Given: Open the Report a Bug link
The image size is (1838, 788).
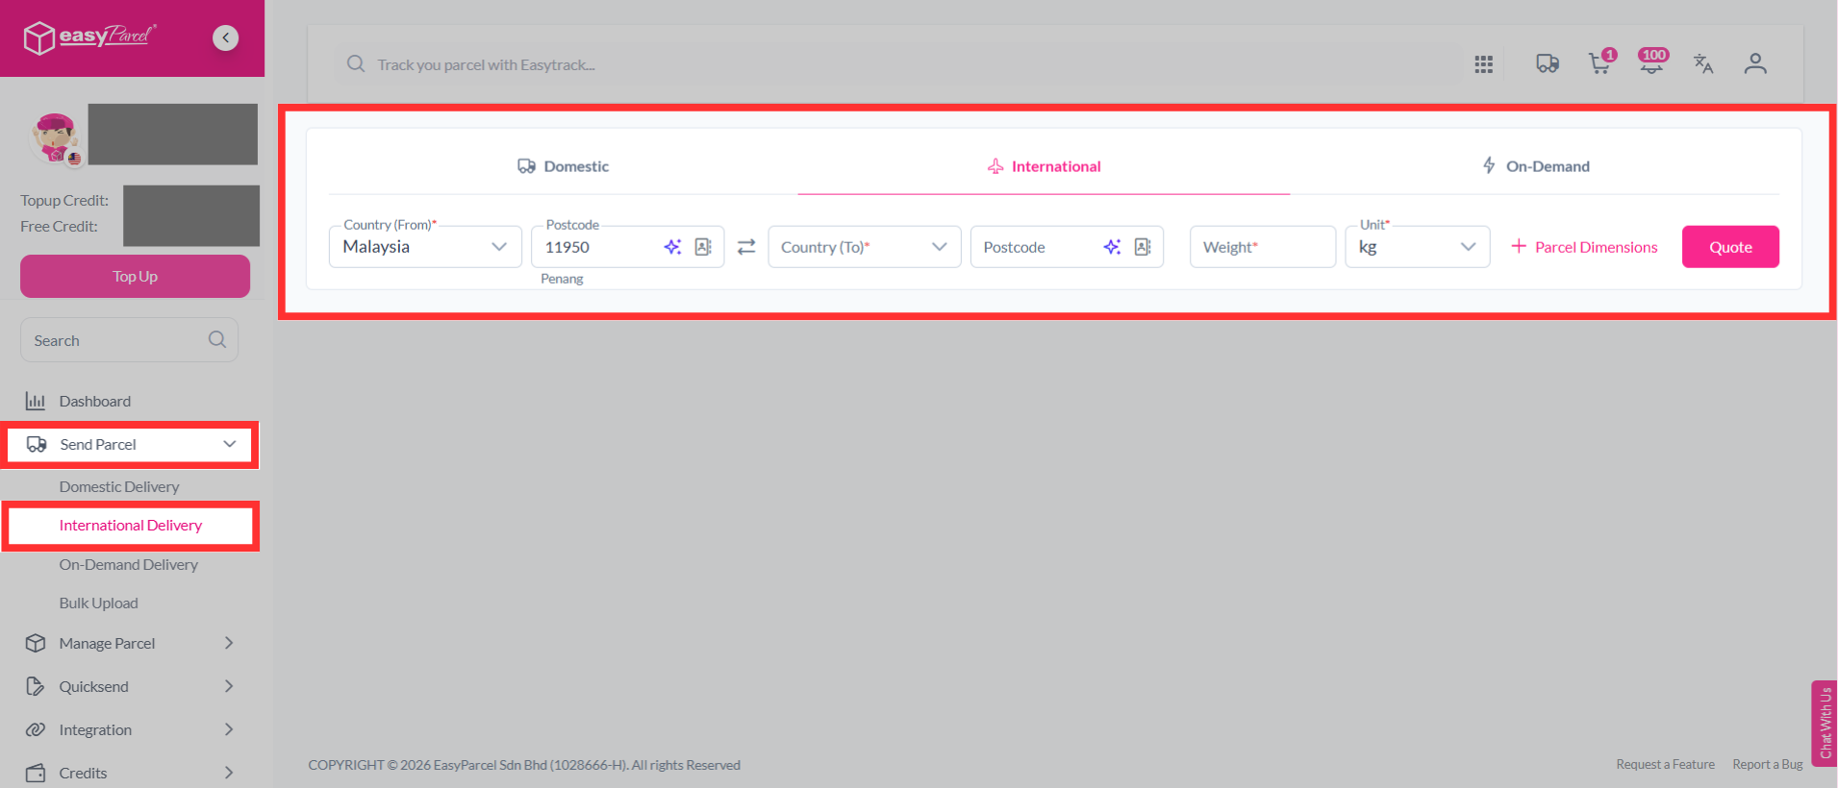Looking at the screenshot, I should coord(1768,764).
